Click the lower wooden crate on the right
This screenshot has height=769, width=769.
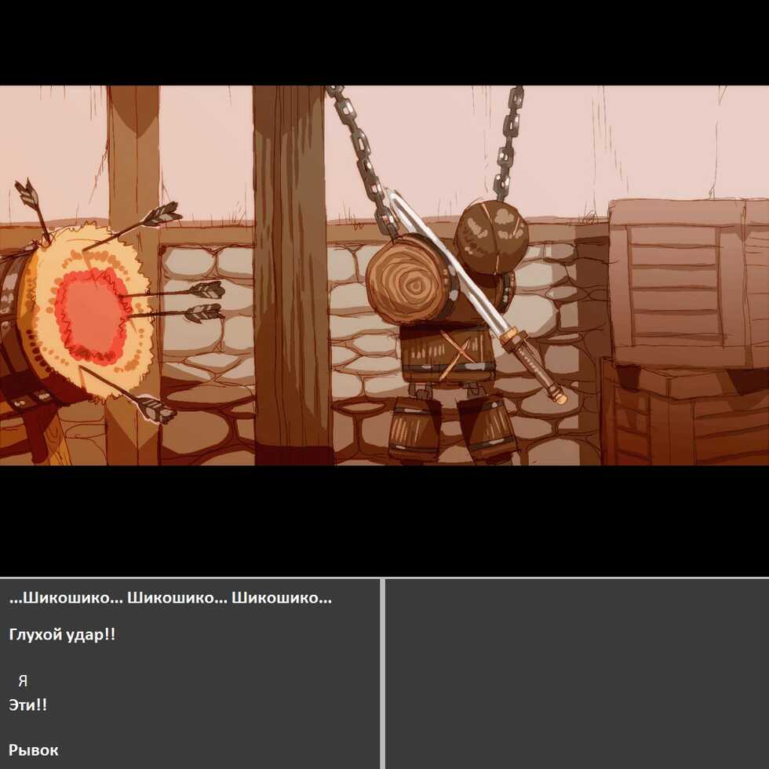coord(691,424)
